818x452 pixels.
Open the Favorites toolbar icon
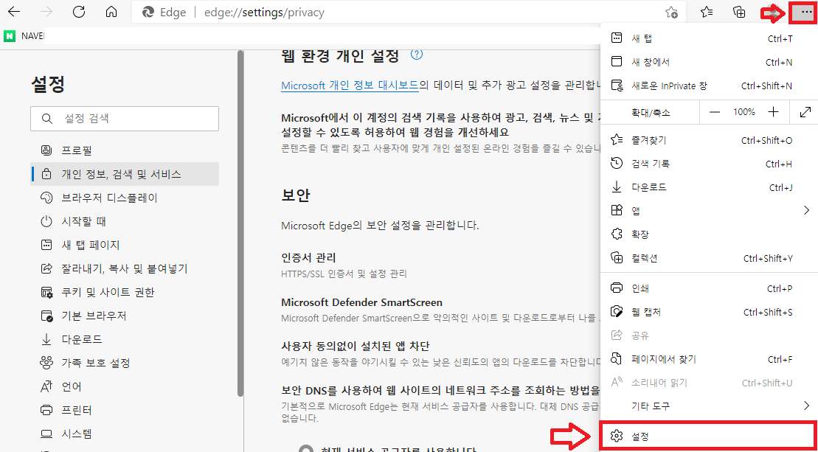(707, 13)
